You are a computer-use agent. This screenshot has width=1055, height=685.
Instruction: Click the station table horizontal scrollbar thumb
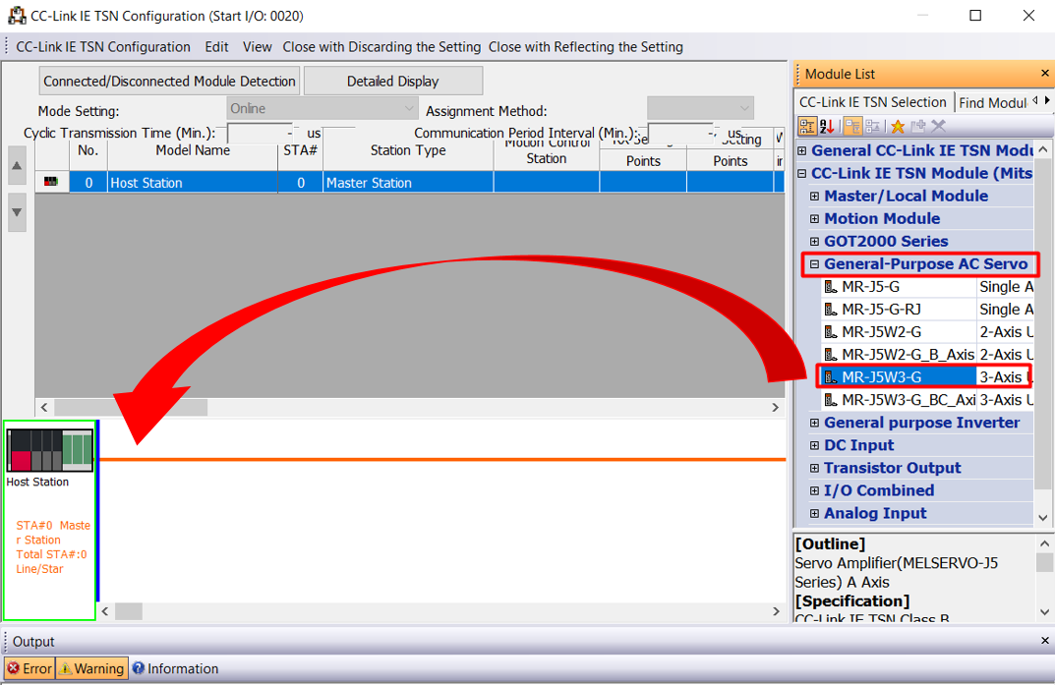(x=131, y=408)
